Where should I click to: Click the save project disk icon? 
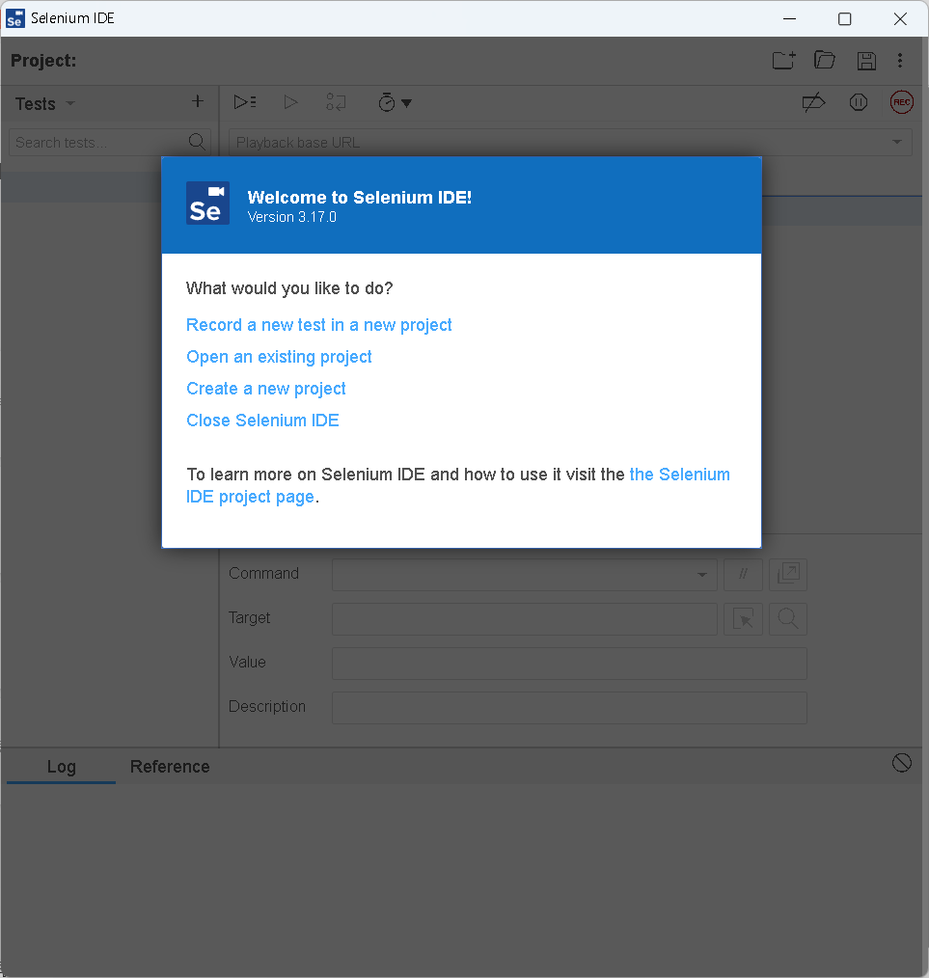coord(866,61)
